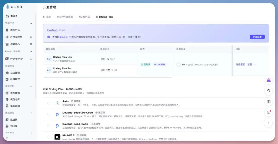This screenshot has width=278, height=144.
Task: Switch to the 应用组件库 tab
Action: (65, 17)
